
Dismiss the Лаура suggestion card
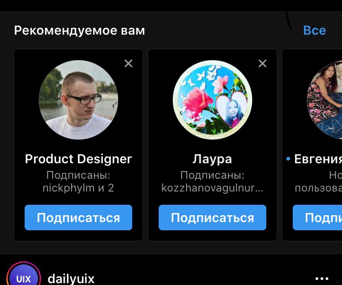[262, 64]
